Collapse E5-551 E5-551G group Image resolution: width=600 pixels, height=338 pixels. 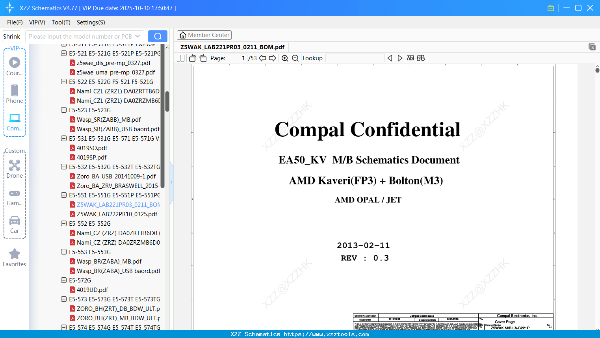point(64,195)
